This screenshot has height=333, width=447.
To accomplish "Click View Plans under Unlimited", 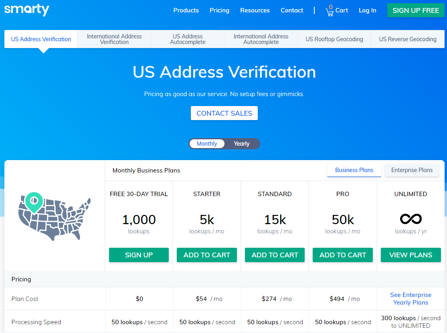I will pos(411,255).
